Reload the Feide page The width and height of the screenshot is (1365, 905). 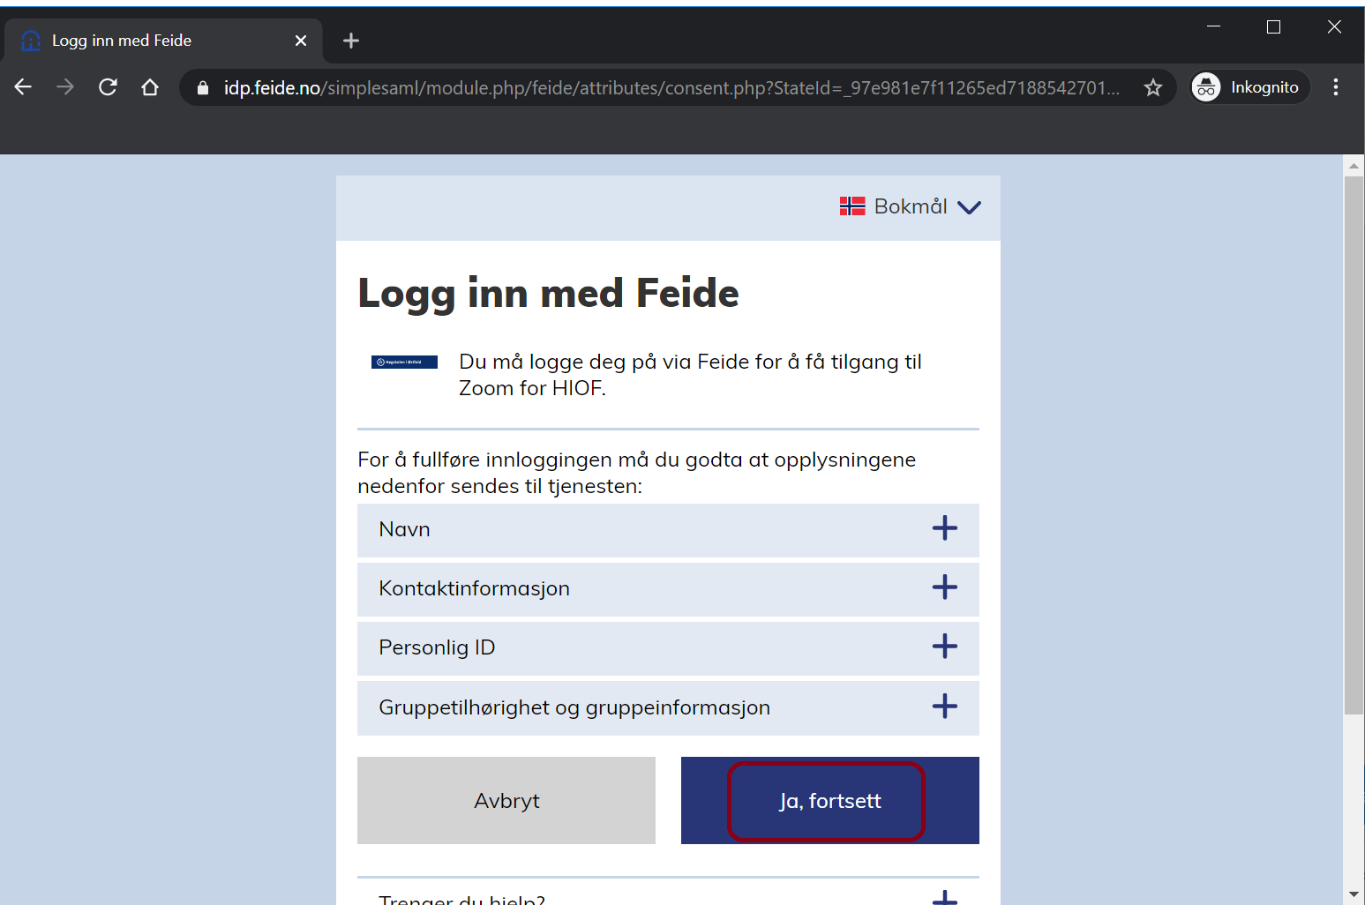[108, 86]
